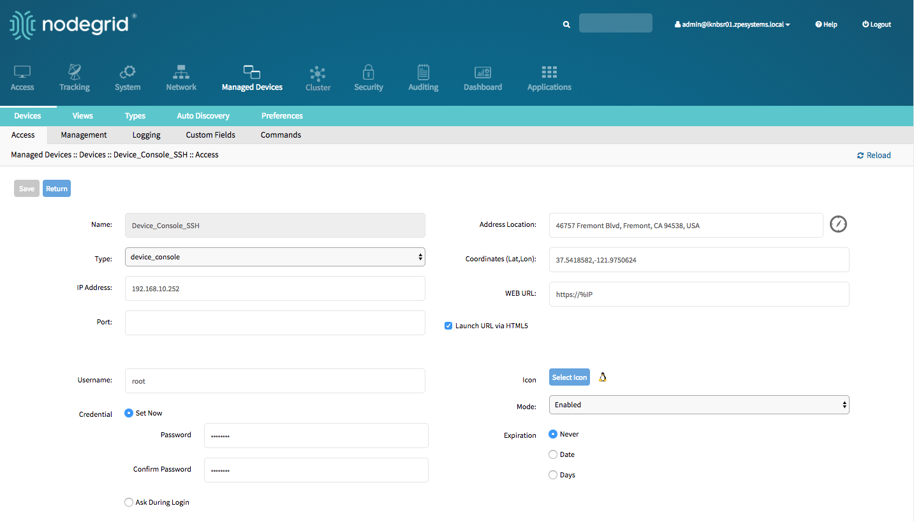Switch to the Devices tab
The height and width of the screenshot is (522, 914).
[x=27, y=116]
